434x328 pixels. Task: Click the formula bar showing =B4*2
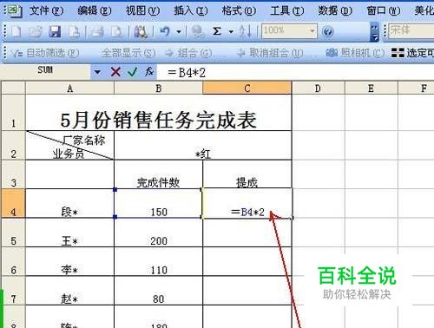pos(295,72)
